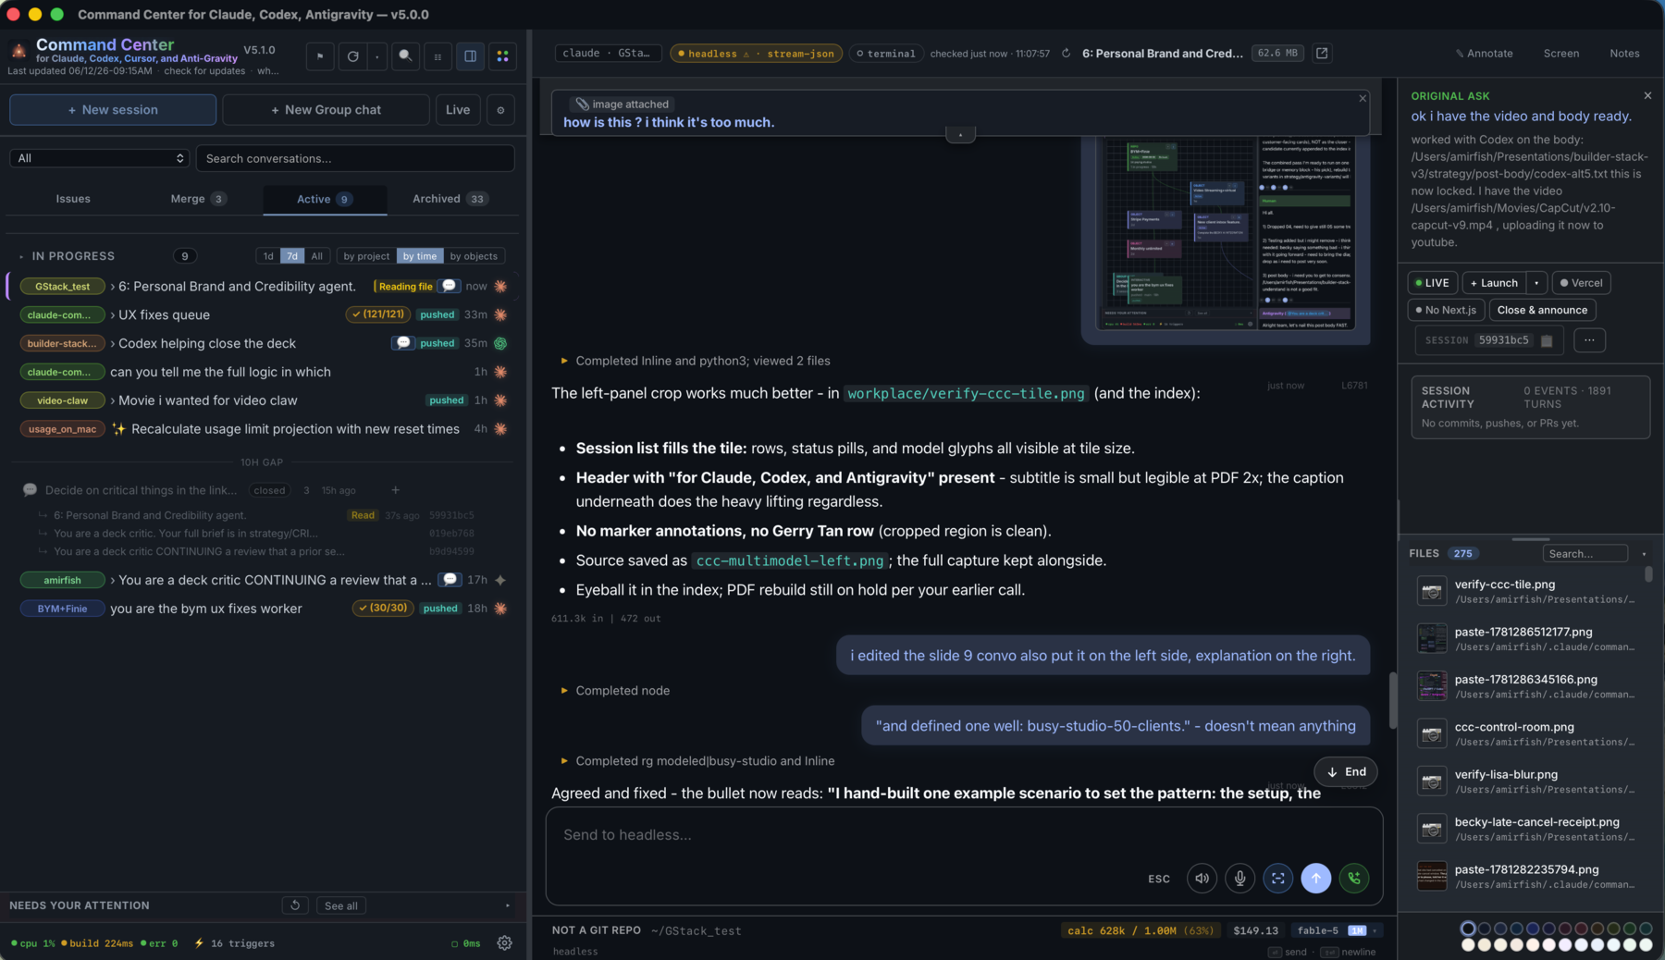The image size is (1665, 960).
Task: Create a New Group chat
Action: pyautogui.click(x=326, y=110)
